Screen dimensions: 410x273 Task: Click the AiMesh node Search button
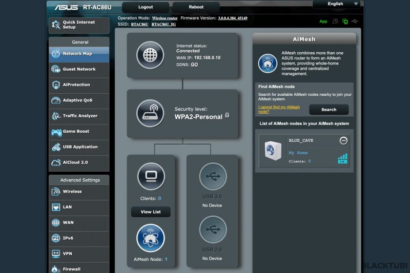tap(329, 110)
